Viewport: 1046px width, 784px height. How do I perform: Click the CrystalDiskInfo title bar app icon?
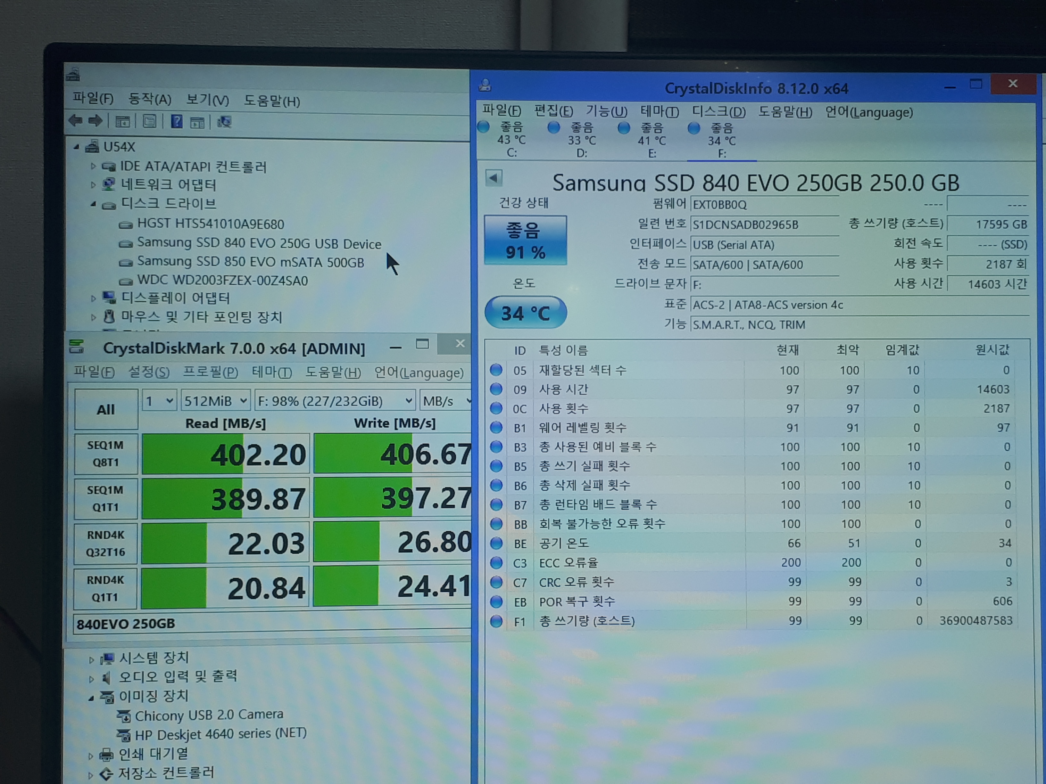pyautogui.click(x=485, y=85)
